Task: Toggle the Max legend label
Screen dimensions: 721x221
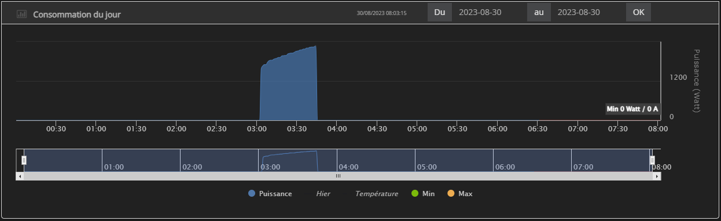Action: tap(465, 194)
